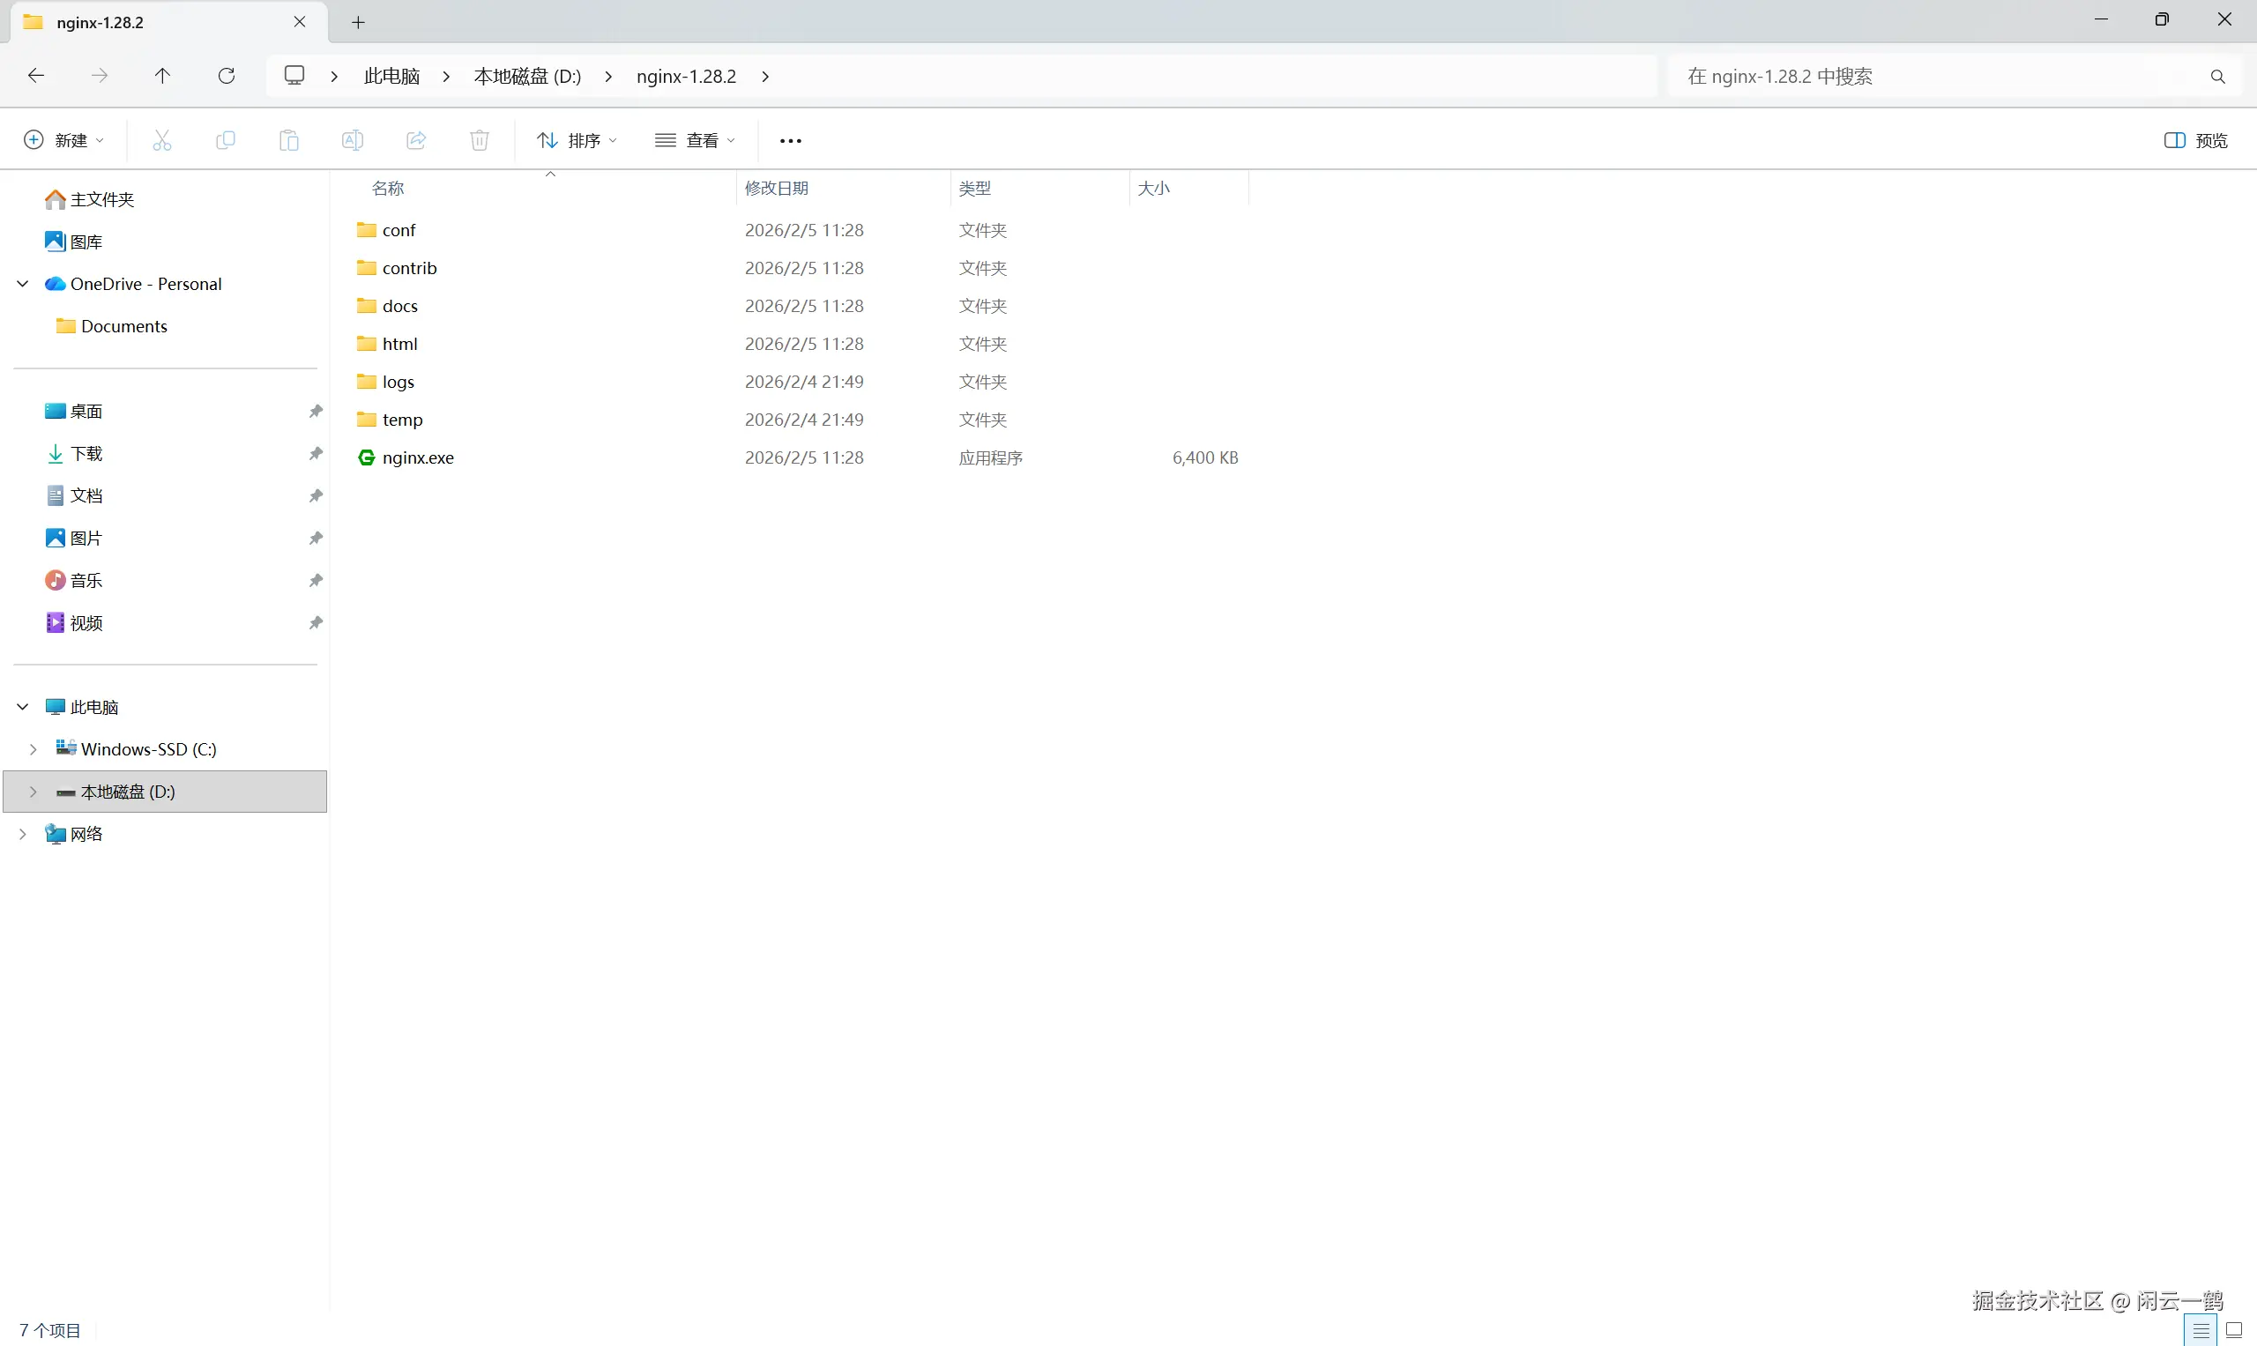Open the See more ellipsis menu
This screenshot has width=2257, height=1346.
point(790,140)
